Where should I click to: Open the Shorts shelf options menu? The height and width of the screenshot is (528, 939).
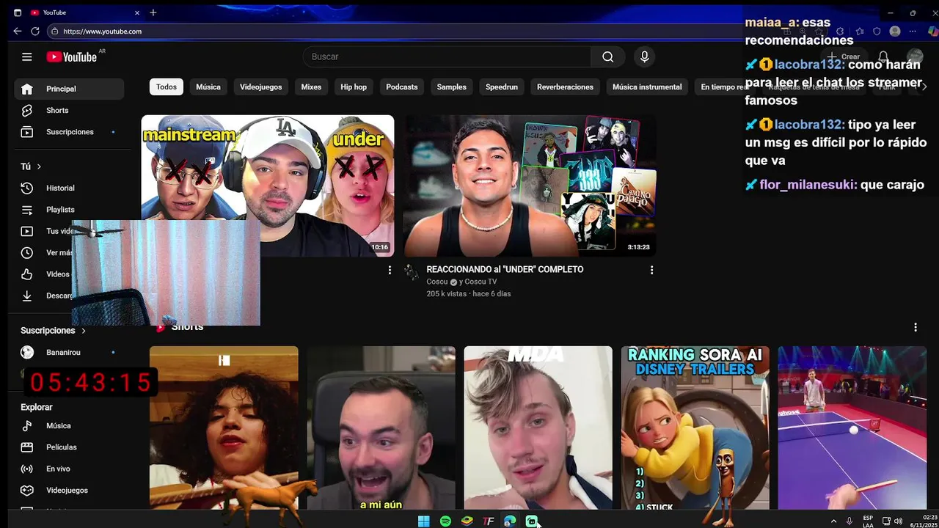pyautogui.click(x=915, y=327)
